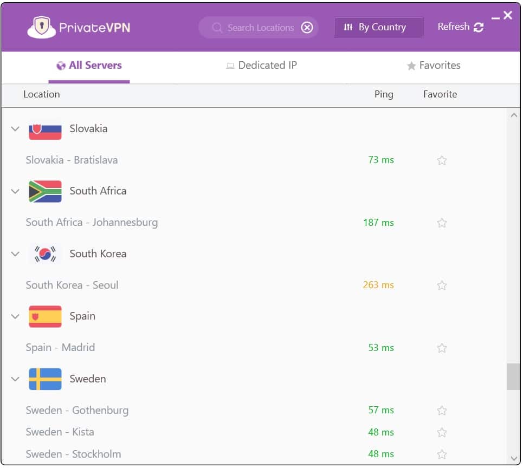This screenshot has height=468, width=523.
Task: Click the Slovakia country name
Action: (x=88, y=129)
